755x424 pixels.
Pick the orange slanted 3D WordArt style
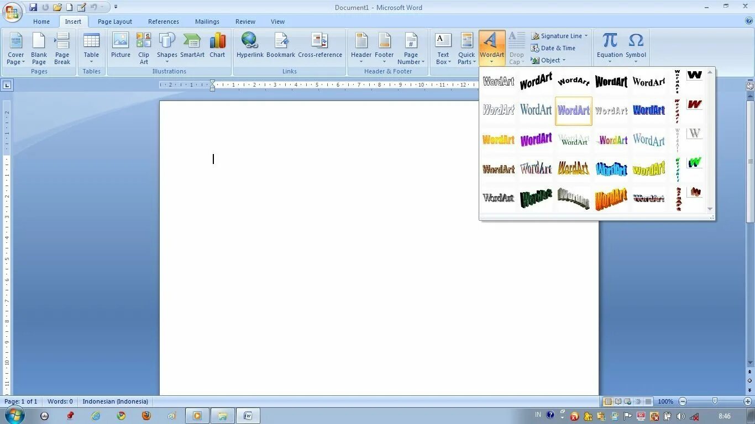click(x=611, y=198)
